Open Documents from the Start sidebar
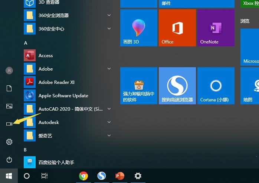 tap(9, 88)
